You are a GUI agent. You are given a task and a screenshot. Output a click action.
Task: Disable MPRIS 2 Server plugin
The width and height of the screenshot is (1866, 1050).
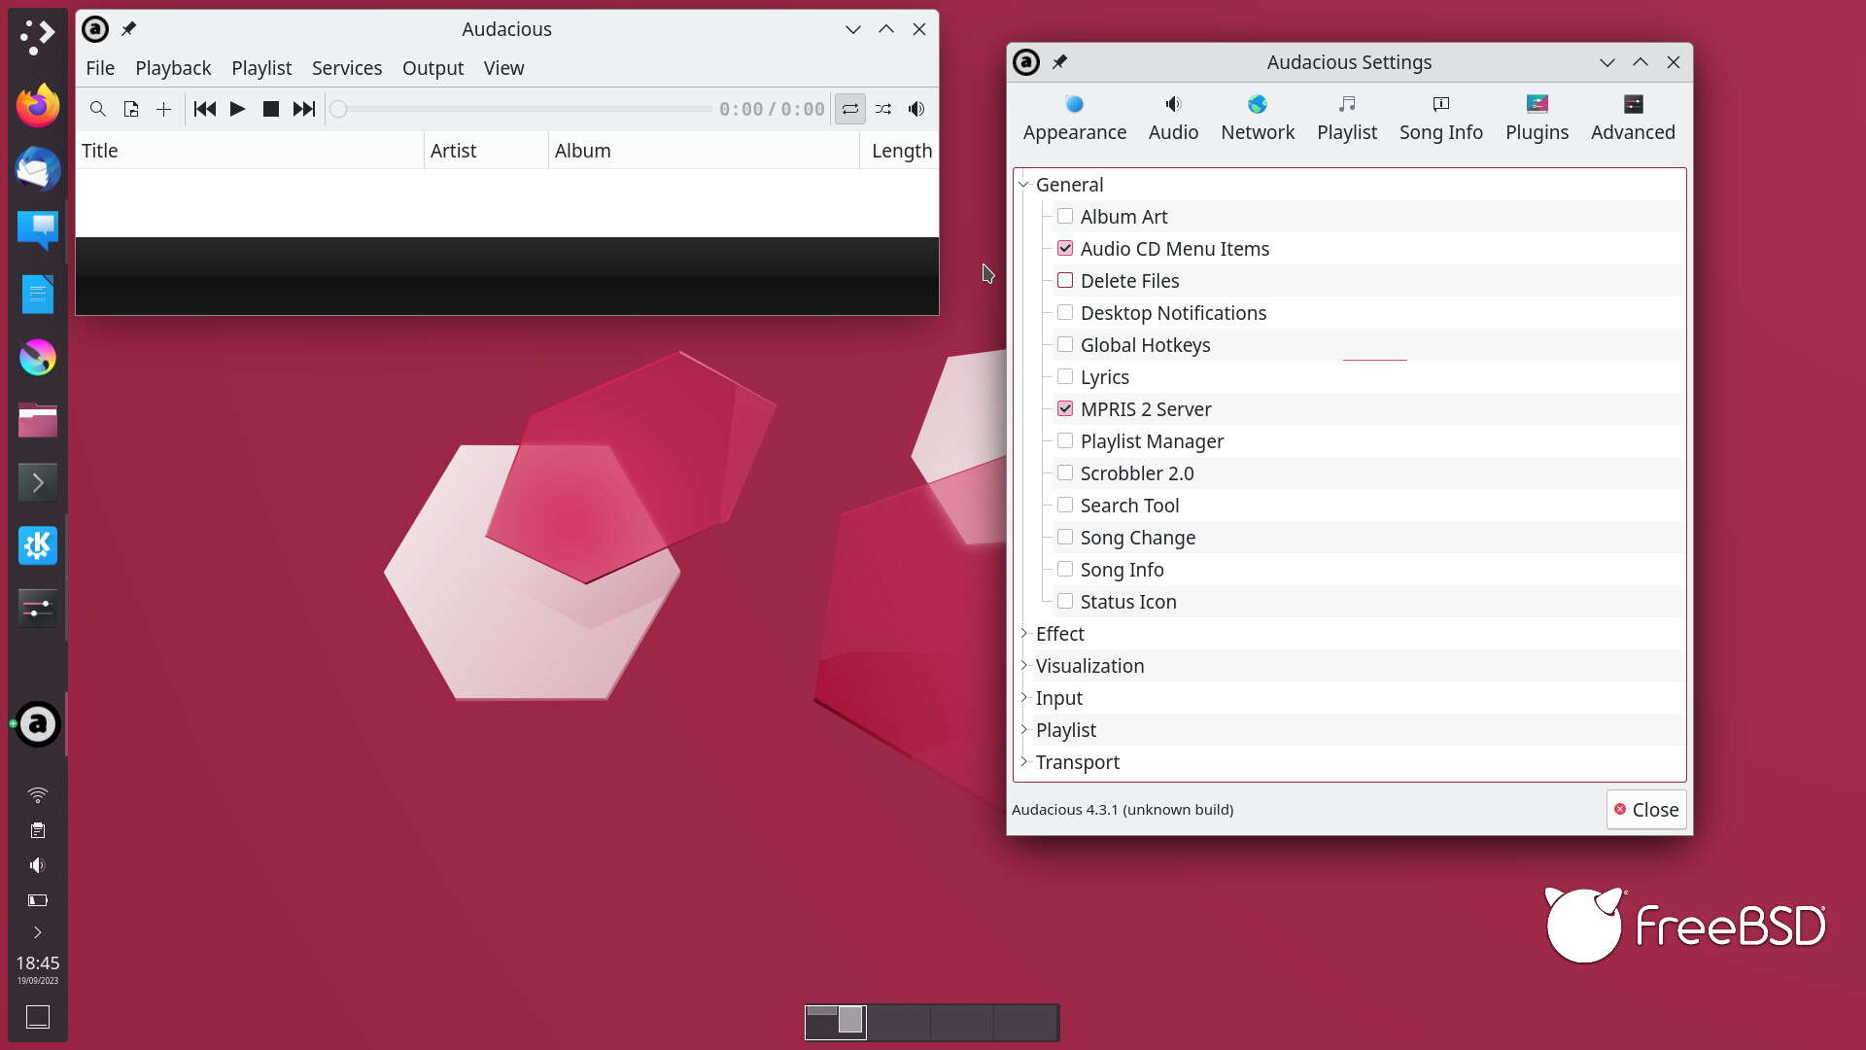tap(1065, 409)
